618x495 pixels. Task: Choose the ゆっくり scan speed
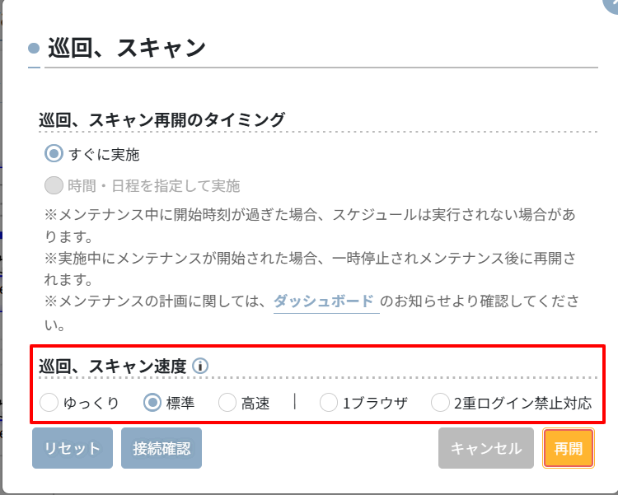pos(49,403)
